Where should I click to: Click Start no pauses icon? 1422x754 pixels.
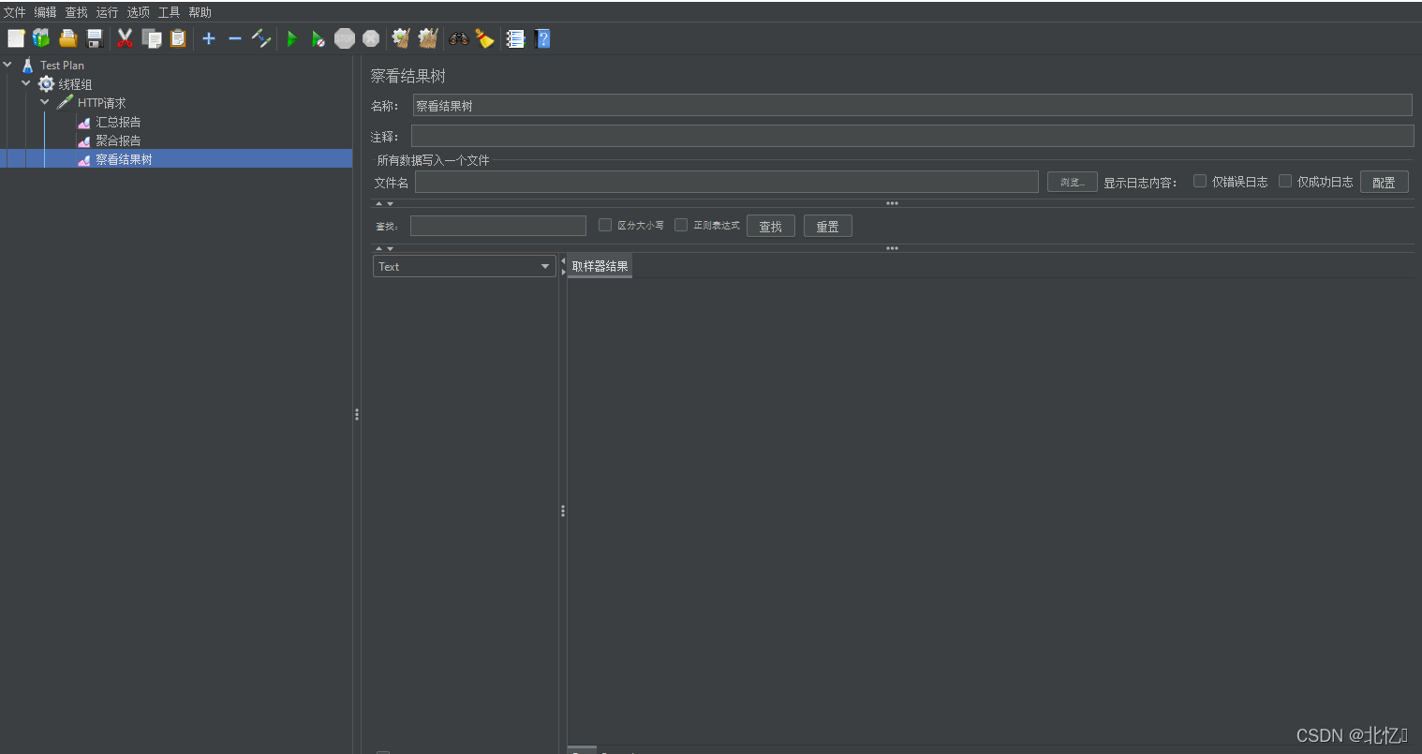click(318, 38)
